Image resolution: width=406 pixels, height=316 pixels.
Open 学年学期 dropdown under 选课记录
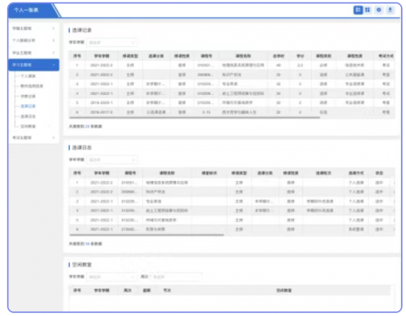[112, 42]
